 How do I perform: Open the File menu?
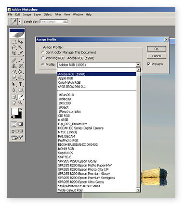[10, 14]
